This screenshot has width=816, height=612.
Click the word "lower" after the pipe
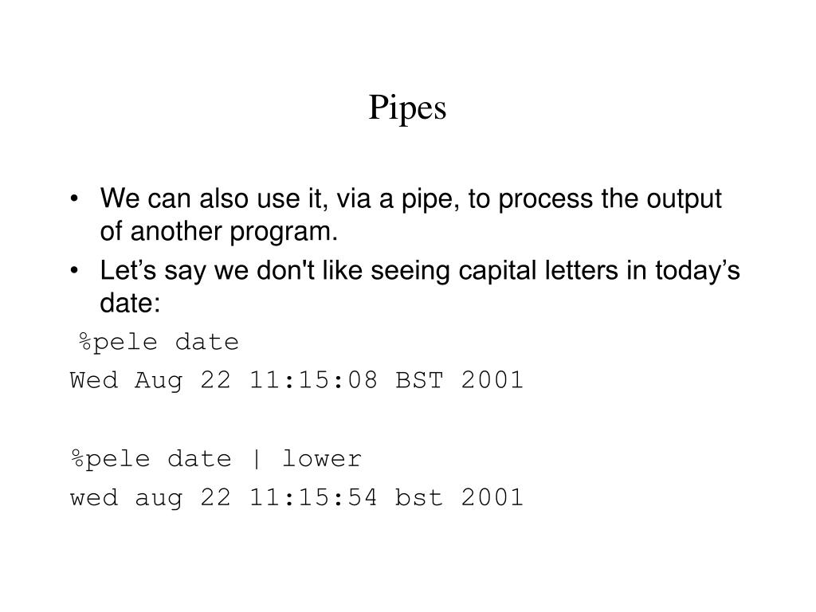click(322, 459)
